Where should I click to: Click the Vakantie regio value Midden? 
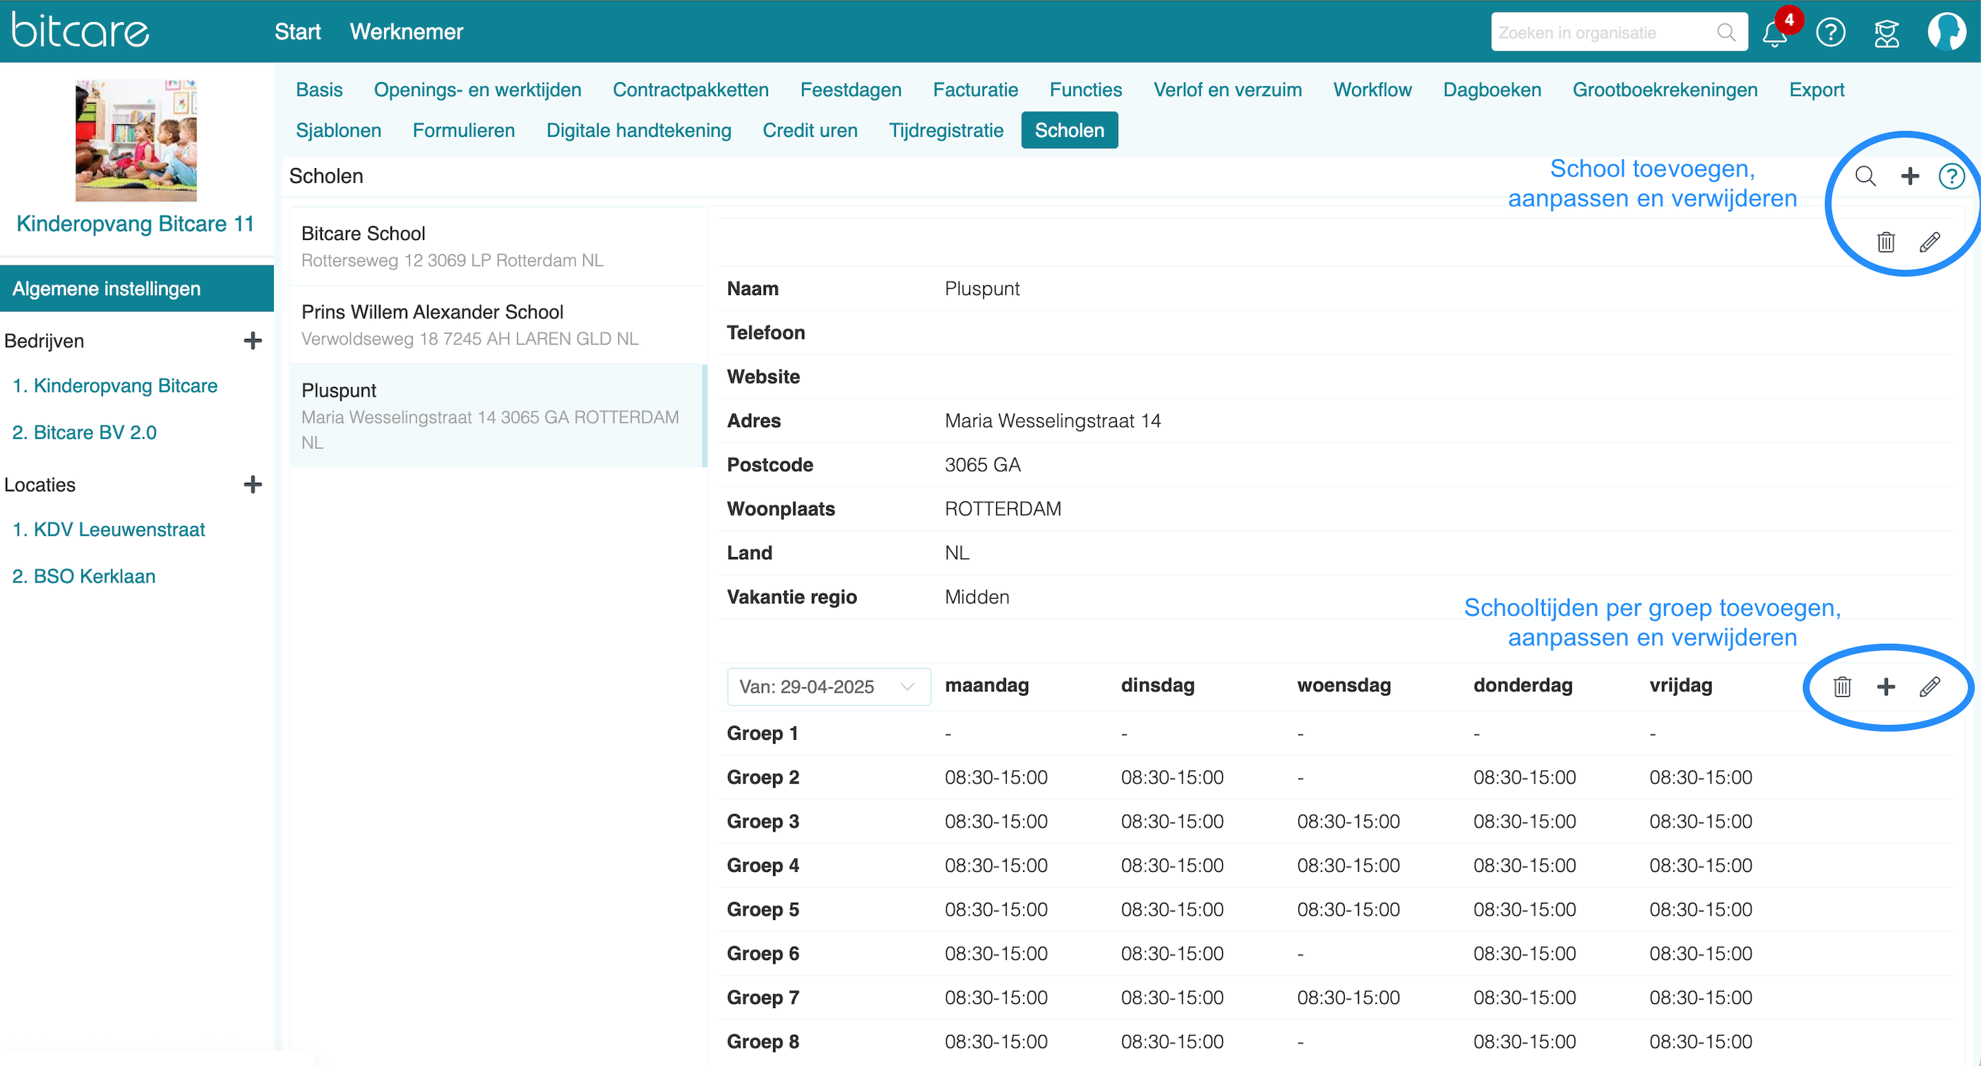pyautogui.click(x=976, y=597)
